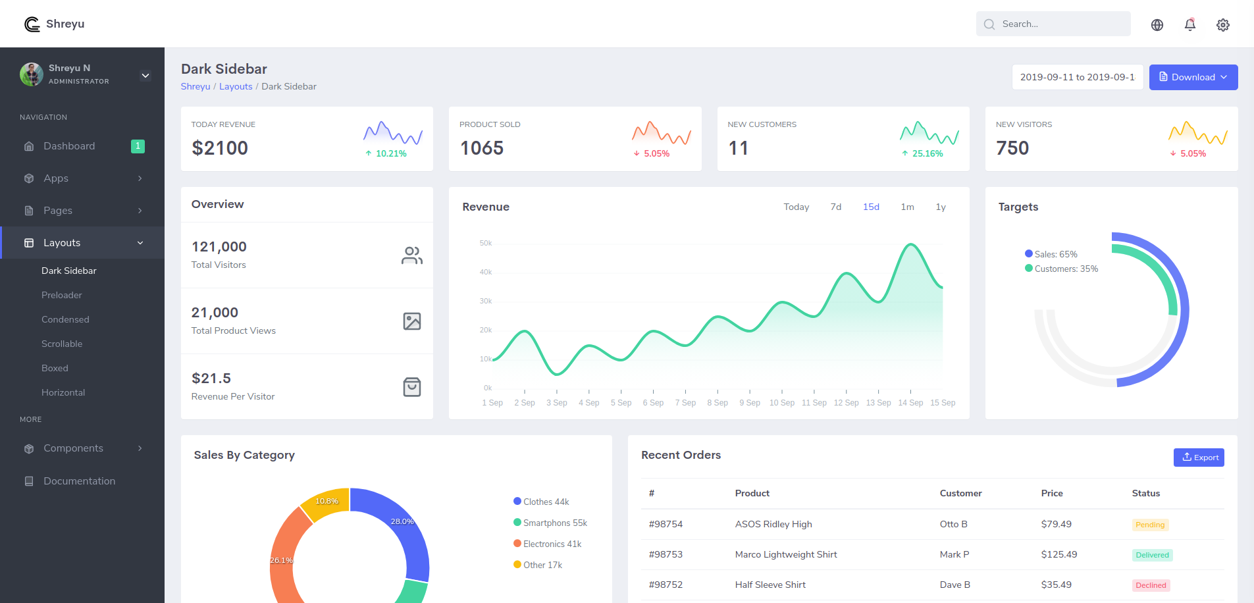This screenshot has width=1254, height=603.
Task: Click the Export orders button
Action: tap(1199, 458)
